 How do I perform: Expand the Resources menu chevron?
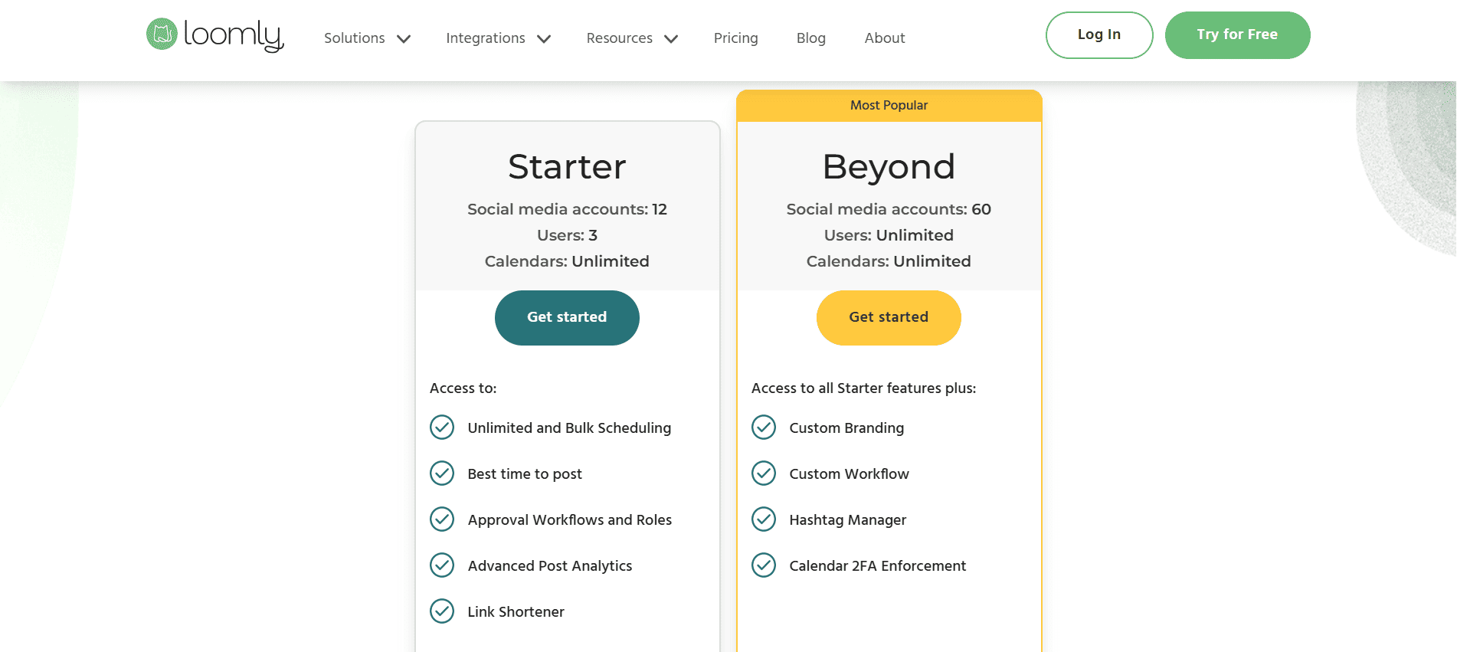point(670,38)
